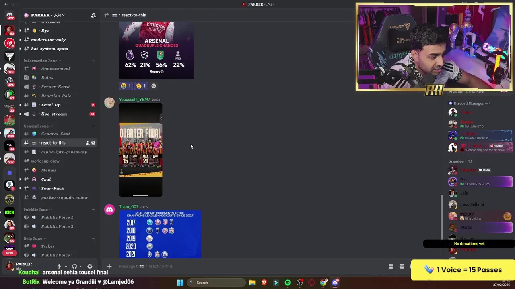
Task: Toggle the laughing emoji reaction
Action: 126,86
